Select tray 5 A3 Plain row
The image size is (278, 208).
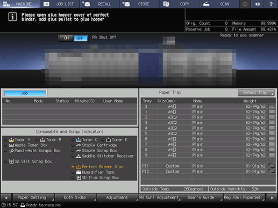[x=208, y=133]
